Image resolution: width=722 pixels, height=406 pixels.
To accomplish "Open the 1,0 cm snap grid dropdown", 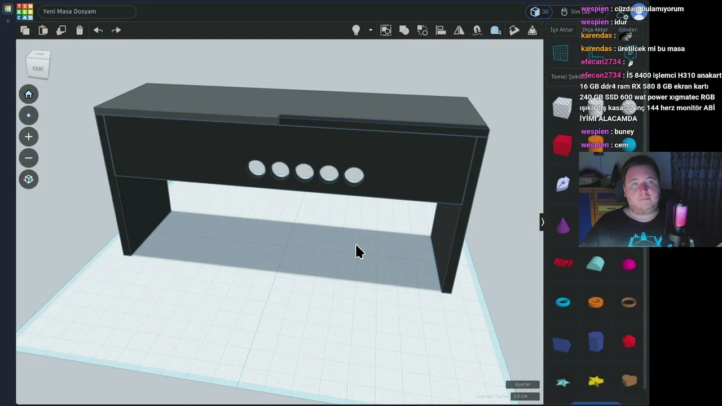I will tap(525, 396).
